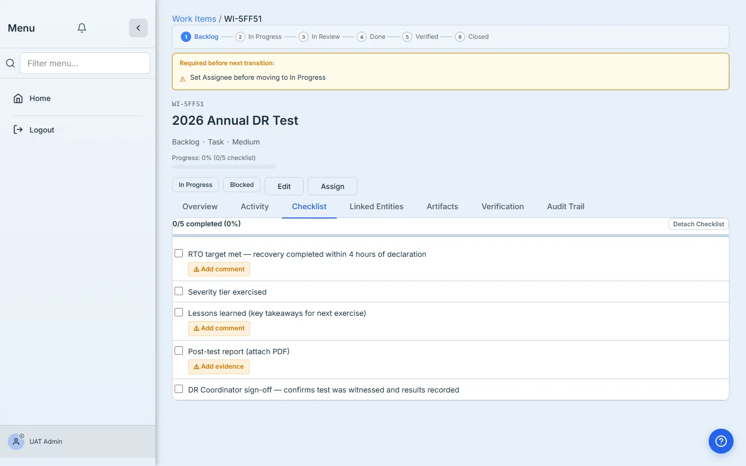Click the UAT Admin avatar icon
This screenshot has width=746, height=466.
(16, 441)
